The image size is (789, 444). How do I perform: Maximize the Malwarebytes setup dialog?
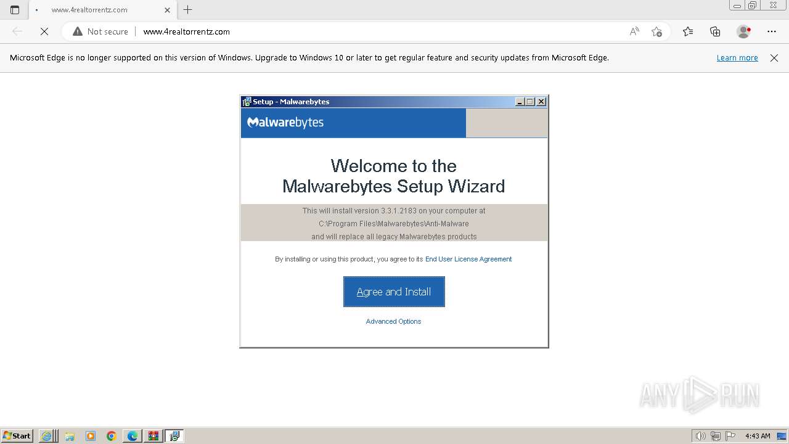pos(530,102)
